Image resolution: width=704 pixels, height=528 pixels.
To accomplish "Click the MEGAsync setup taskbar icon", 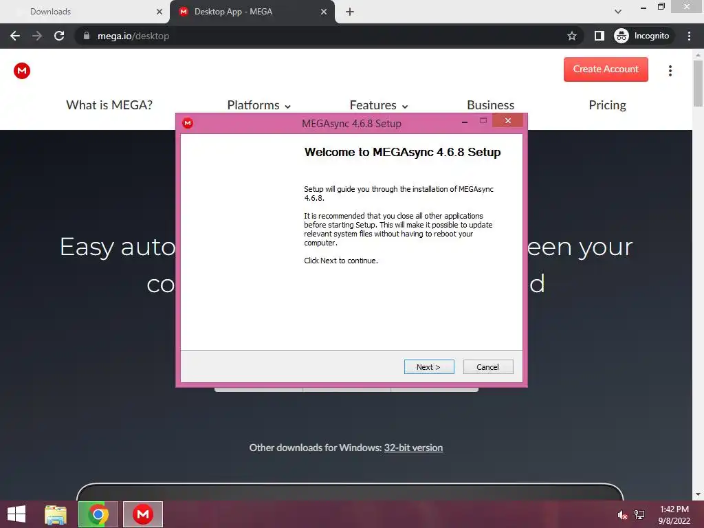I will click(143, 514).
